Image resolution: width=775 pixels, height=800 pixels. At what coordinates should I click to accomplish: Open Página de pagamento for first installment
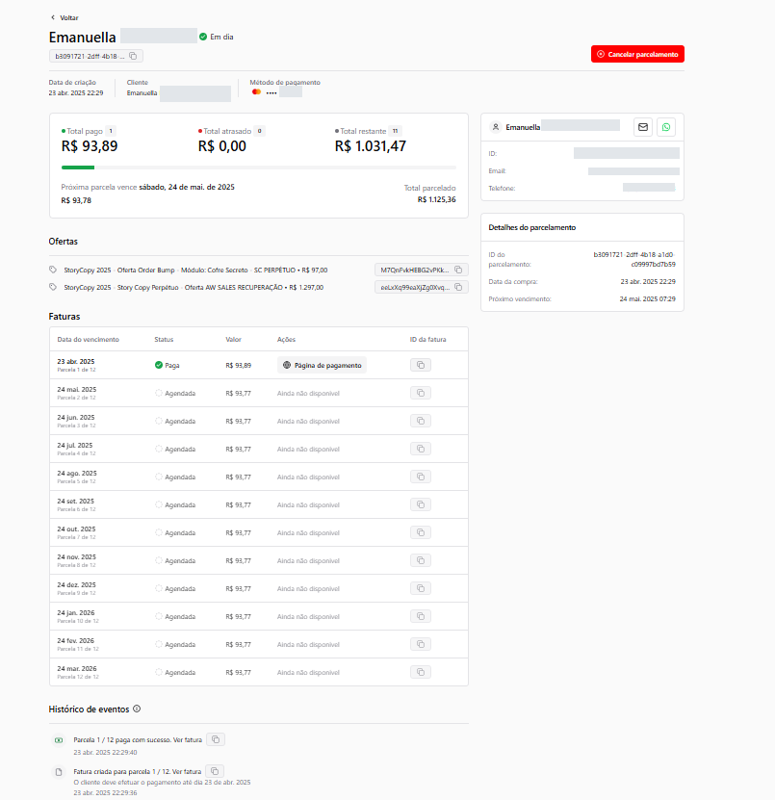(x=322, y=365)
